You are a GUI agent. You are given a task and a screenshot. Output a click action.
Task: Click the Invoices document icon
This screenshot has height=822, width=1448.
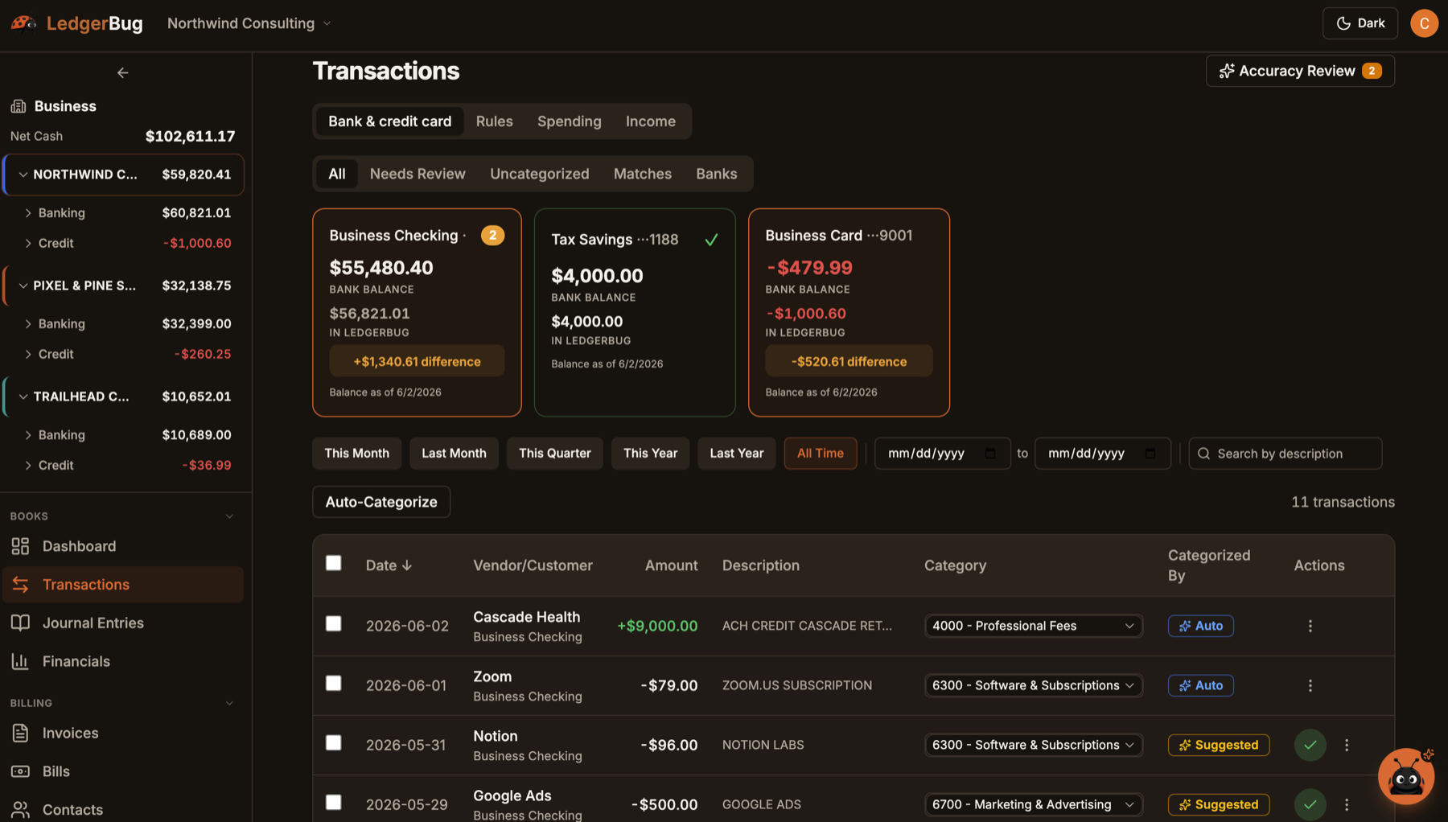click(20, 733)
